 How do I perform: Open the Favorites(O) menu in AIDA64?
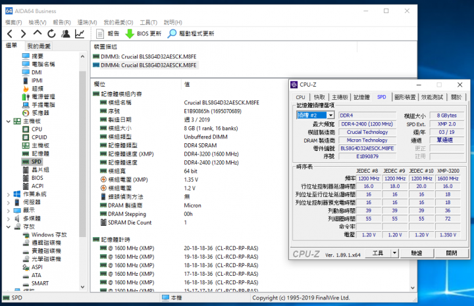tap(118, 22)
